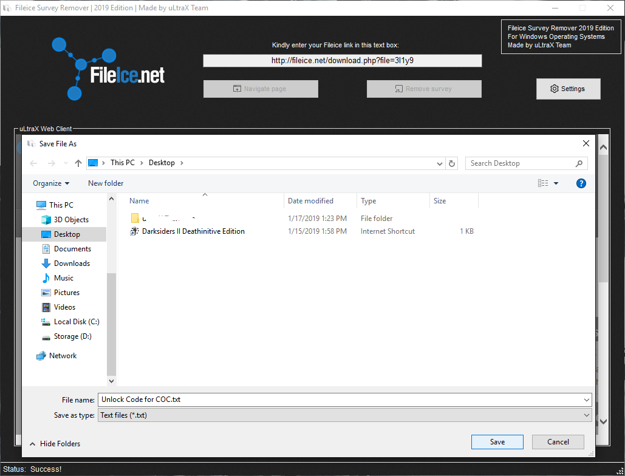
Task: Save the Unlock Code for COC.txt file
Action: pos(497,441)
